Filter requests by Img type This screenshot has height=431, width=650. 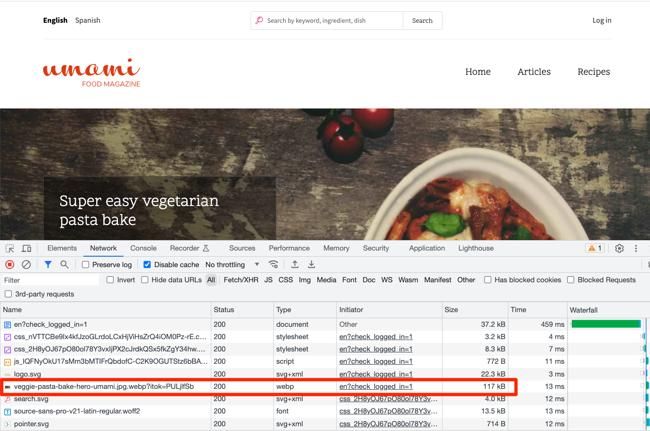click(x=305, y=279)
